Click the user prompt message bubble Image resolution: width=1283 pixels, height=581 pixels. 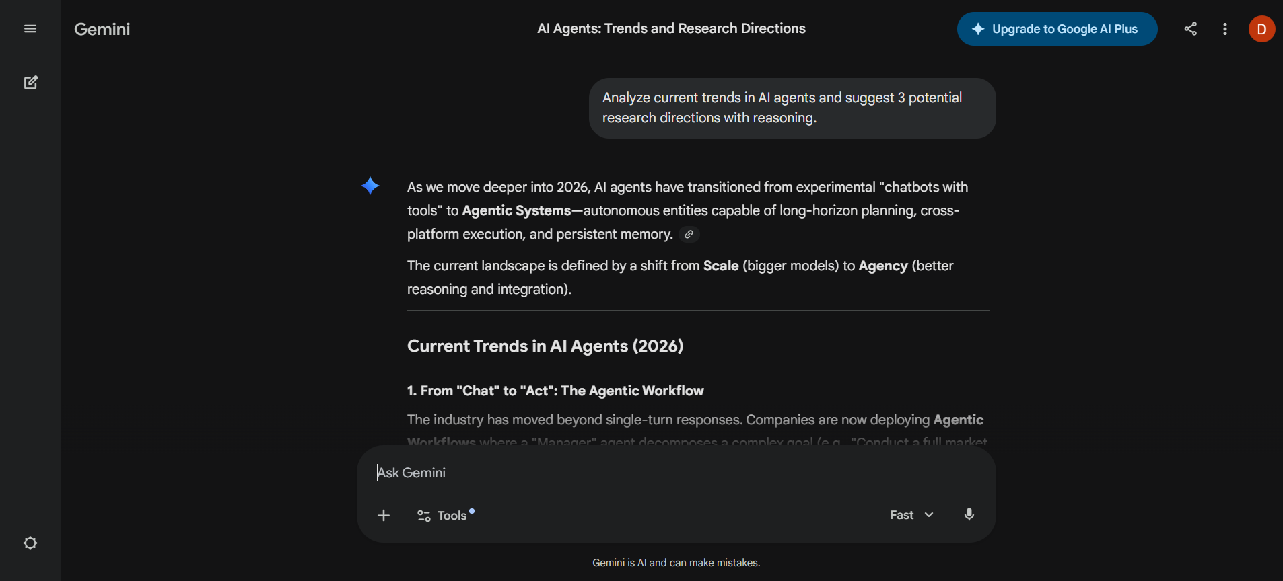(792, 108)
